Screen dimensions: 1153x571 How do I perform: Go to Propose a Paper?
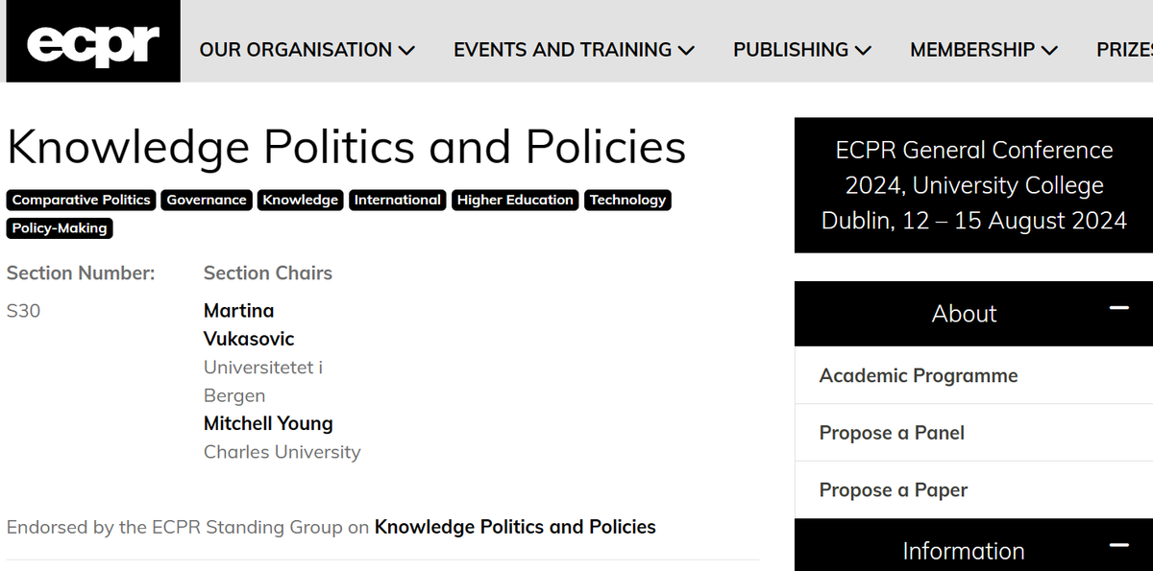click(x=894, y=489)
